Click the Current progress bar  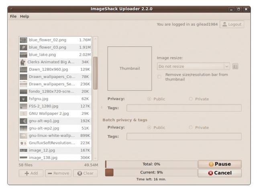151,173
